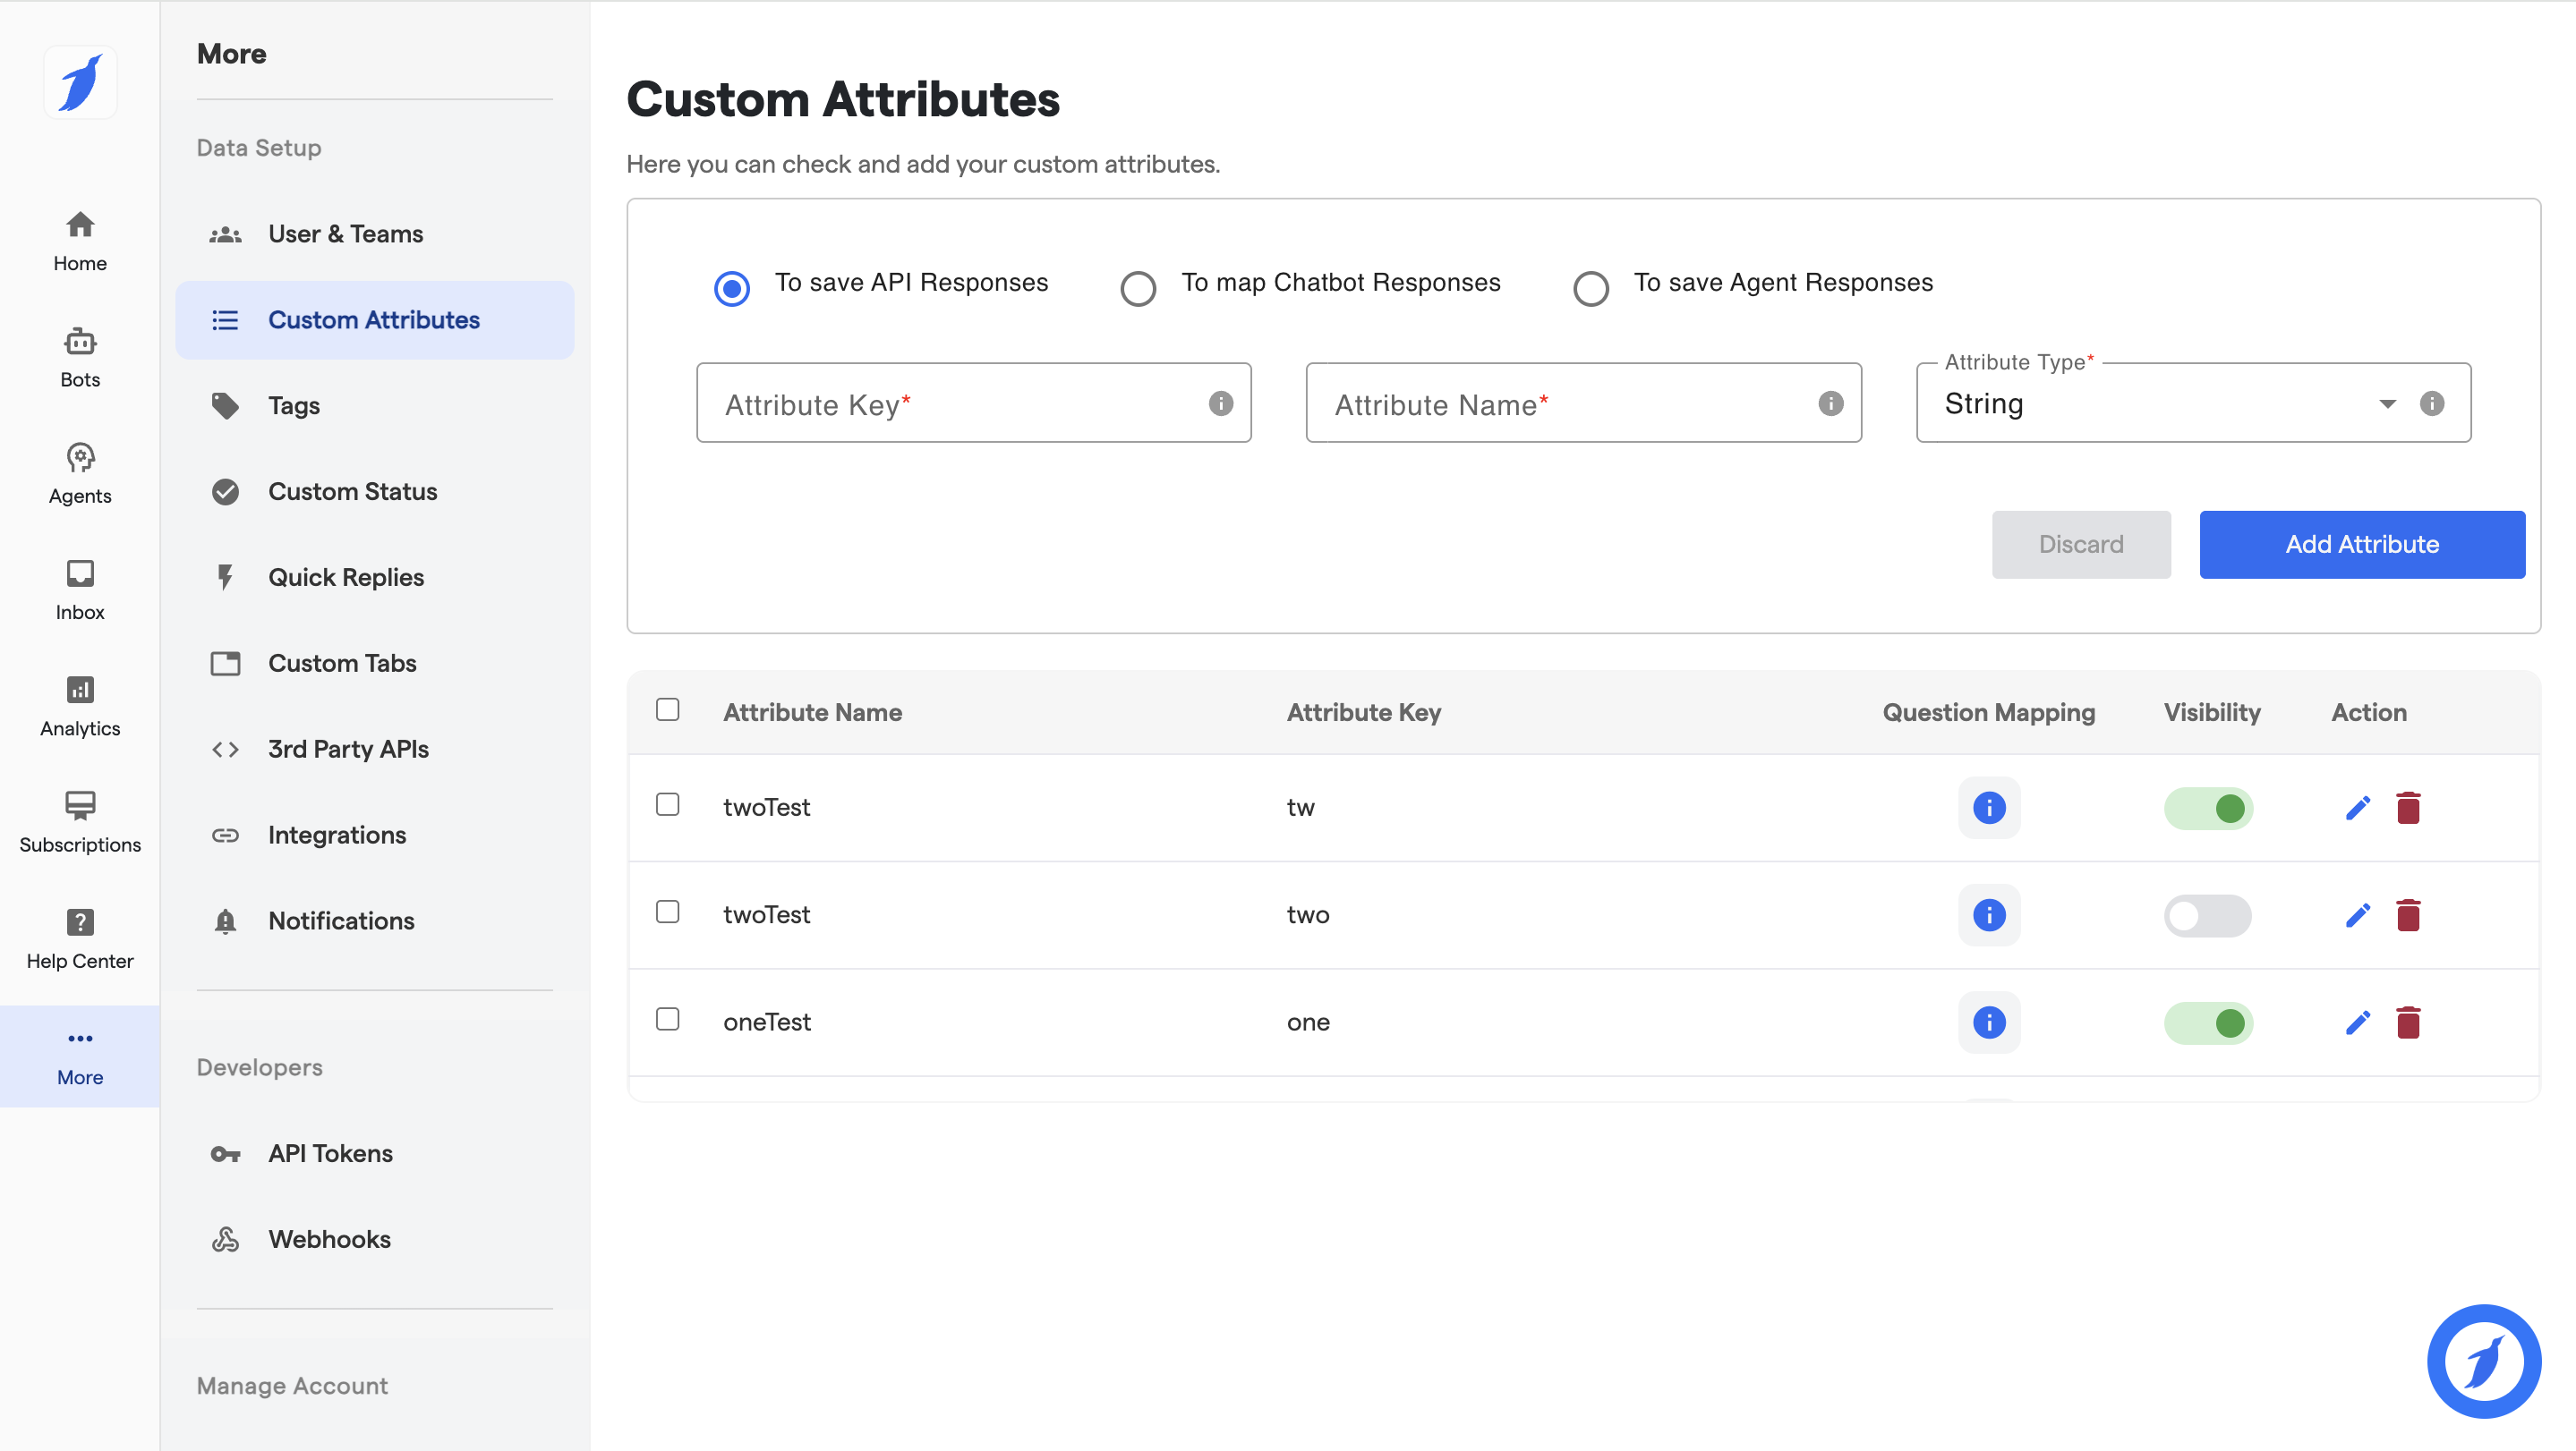The height and width of the screenshot is (1451, 2576).
Task: Click the Attribute Type info icon
Action: coord(2431,403)
